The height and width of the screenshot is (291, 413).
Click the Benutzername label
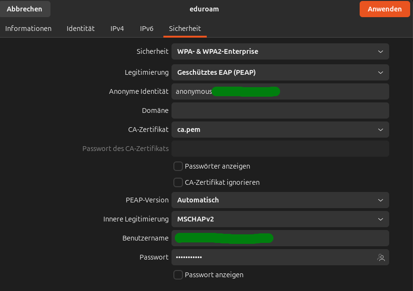click(145, 238)
